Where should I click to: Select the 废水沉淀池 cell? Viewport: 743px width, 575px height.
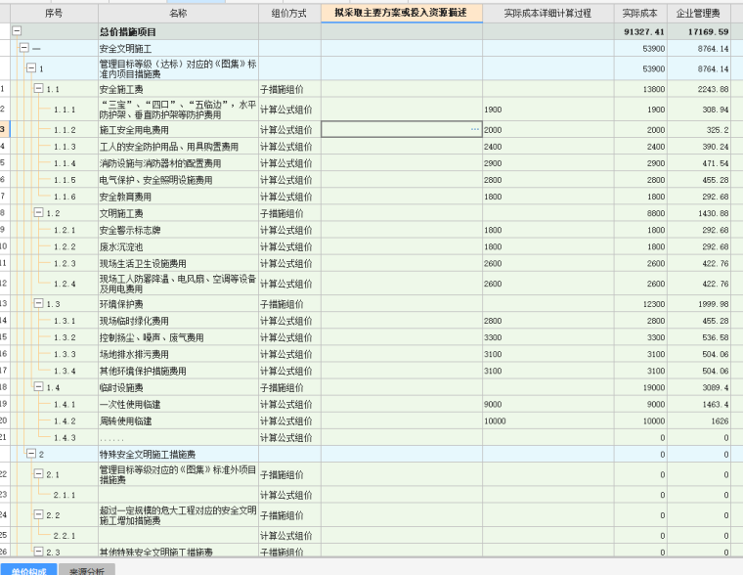click(178, 246)
